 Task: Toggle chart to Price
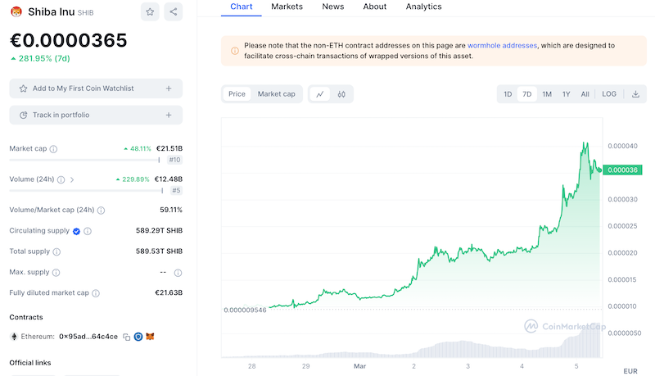237,94
